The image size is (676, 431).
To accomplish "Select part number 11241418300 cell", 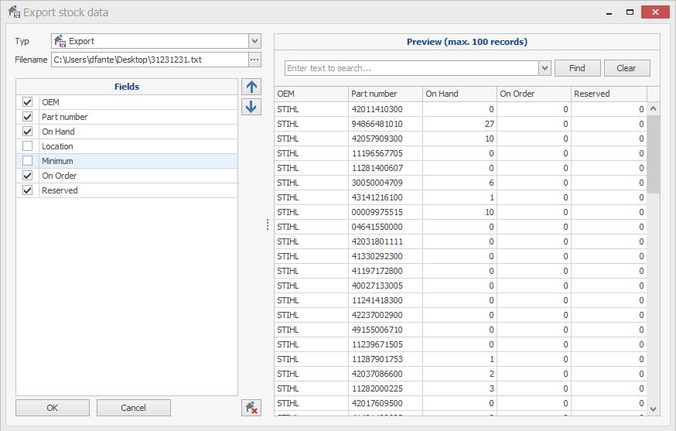I will [x=385, y=300].
